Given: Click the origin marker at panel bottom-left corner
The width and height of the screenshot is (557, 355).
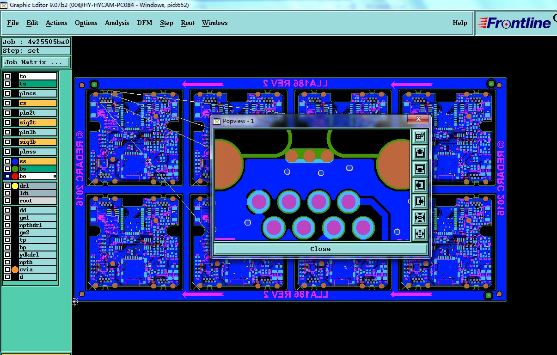Looking at the screenshot, I should tap(75, 302).
